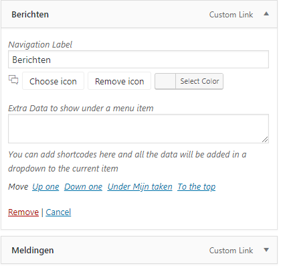Click the Remove icon button
The width and height of the screenshot is (281, 266).
[120, 81]
